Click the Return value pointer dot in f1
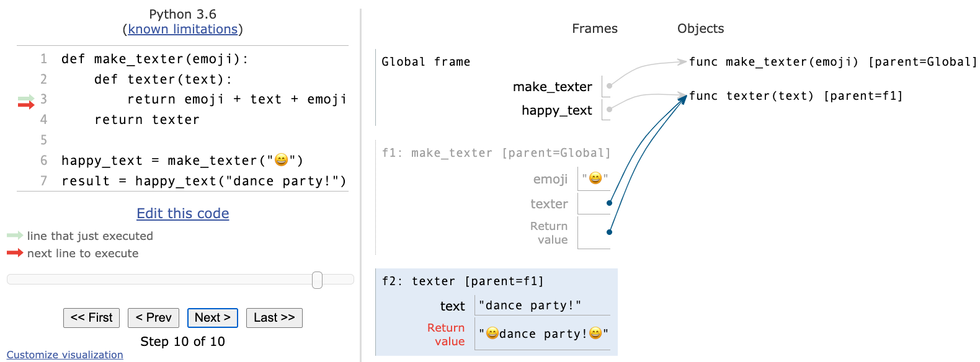 [x=609, y=232]
